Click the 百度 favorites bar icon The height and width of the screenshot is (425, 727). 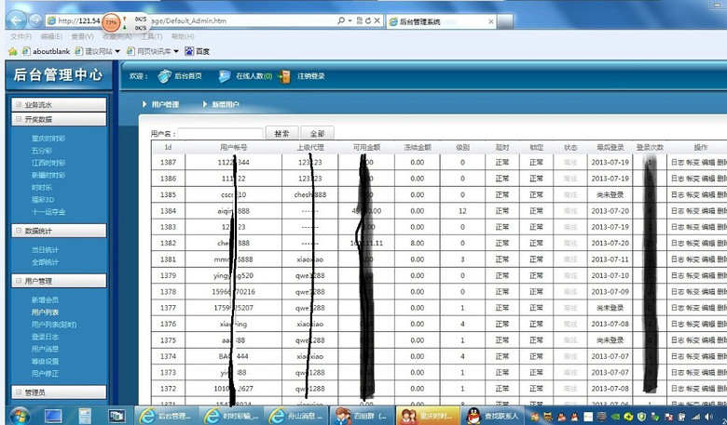[x=189, y=51]
